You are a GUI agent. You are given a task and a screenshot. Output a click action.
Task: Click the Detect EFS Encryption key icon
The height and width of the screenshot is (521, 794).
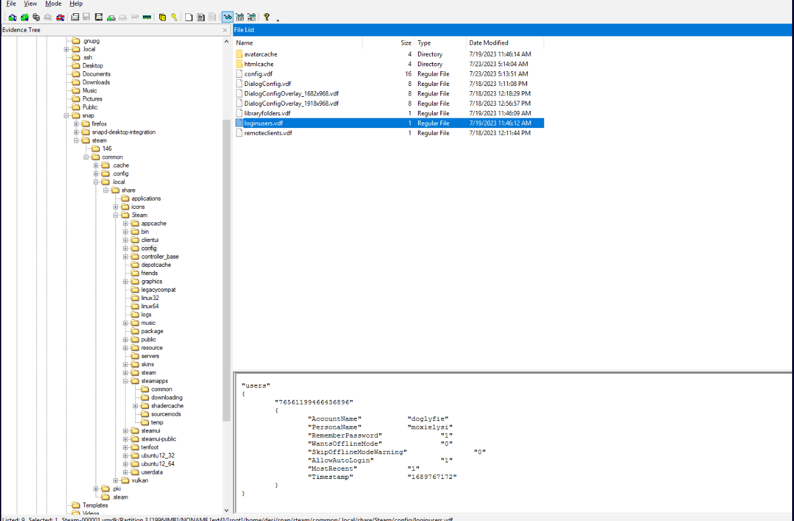175,17
